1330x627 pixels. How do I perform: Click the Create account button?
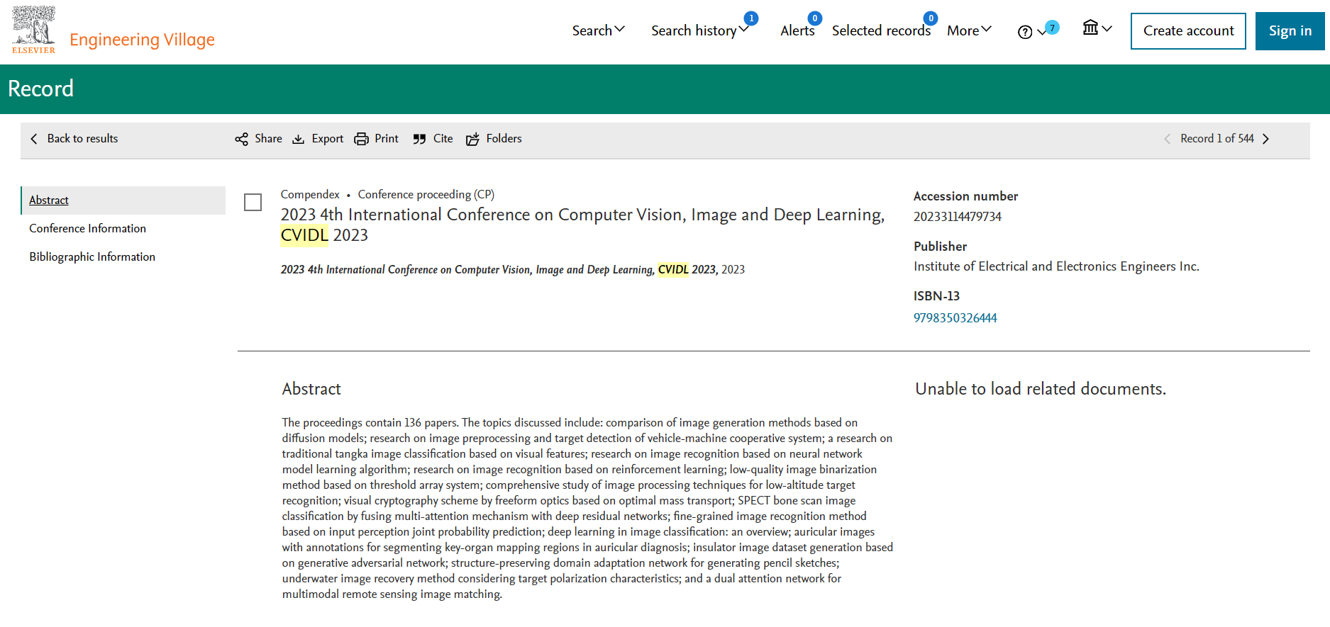(1188, 31)
